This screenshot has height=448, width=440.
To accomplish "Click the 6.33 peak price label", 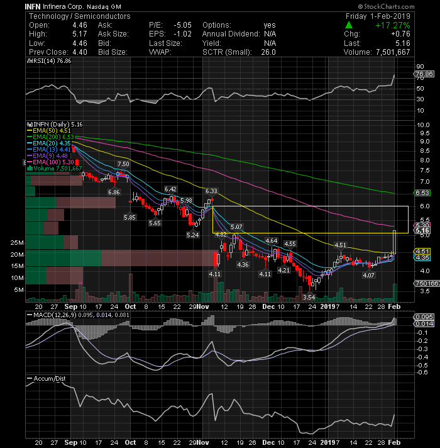I will (x=211, y=191).
